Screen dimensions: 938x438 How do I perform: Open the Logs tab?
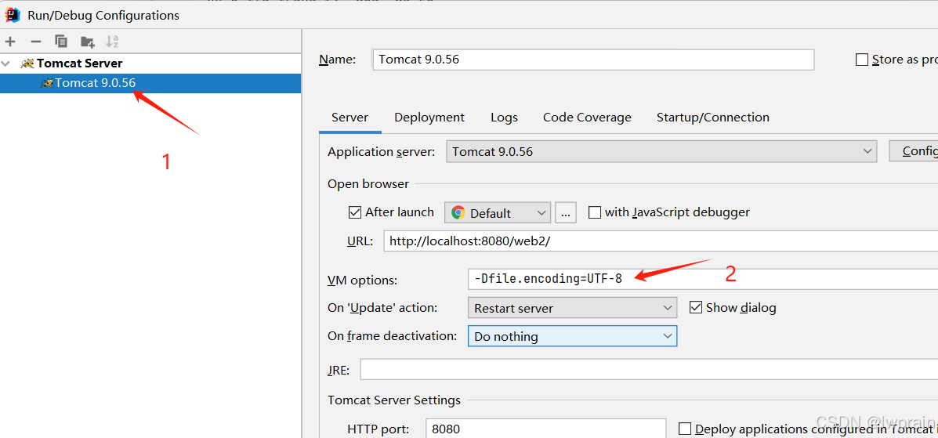coord(505,118)
